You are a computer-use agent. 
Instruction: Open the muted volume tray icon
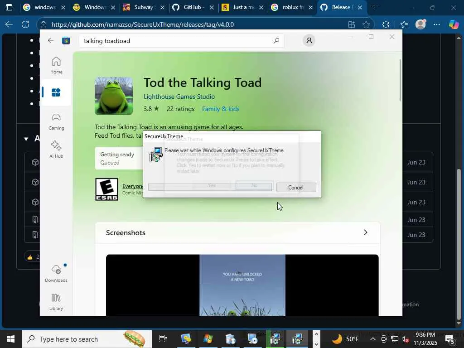pos(406,339)
